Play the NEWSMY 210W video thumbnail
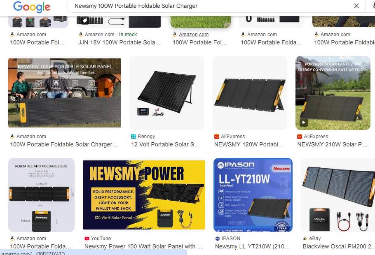 pos(304,123)
